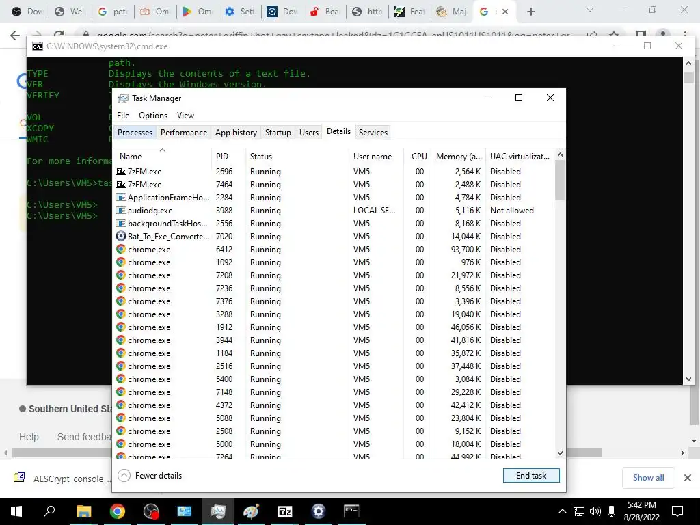
Task: Click the network tray icon
Action: (x=579, y=511)
